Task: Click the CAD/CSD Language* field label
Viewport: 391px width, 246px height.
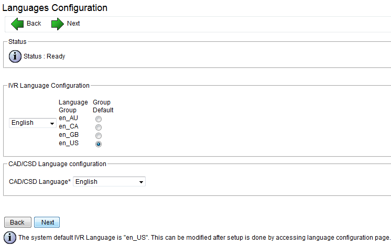Action: [x=40, y=182]
